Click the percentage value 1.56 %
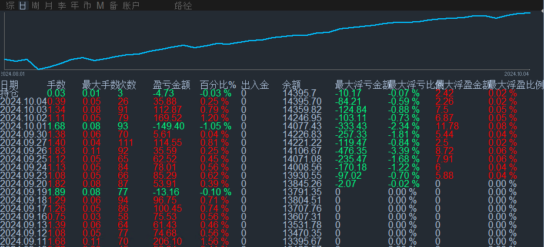This screenshot has width=544, height=247. [x=215, y=241]
